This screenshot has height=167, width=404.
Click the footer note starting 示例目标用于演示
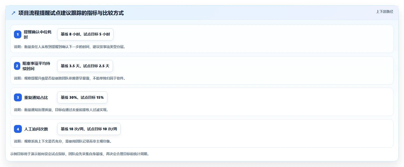80,154
